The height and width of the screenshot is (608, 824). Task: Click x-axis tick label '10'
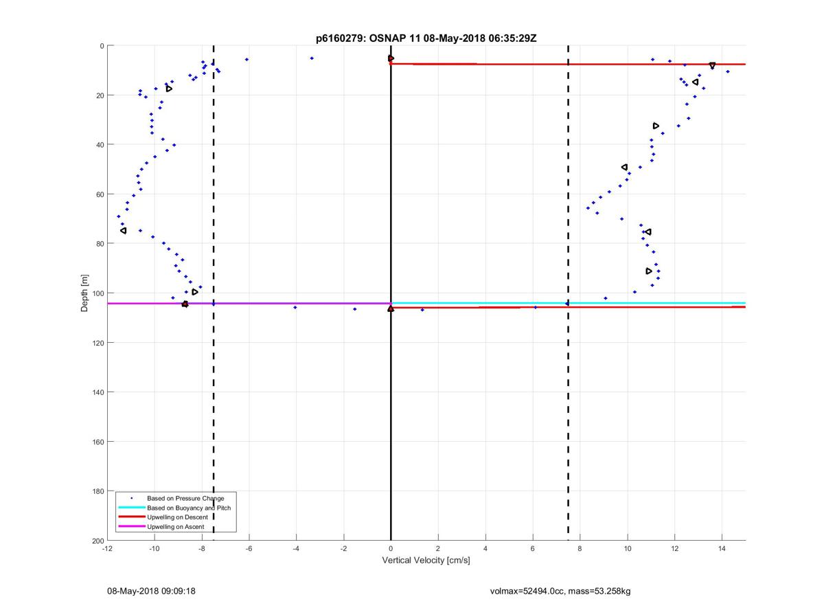[628, 549]
